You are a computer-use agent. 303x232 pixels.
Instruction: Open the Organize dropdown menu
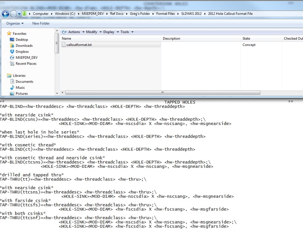(x=15, y=23)
